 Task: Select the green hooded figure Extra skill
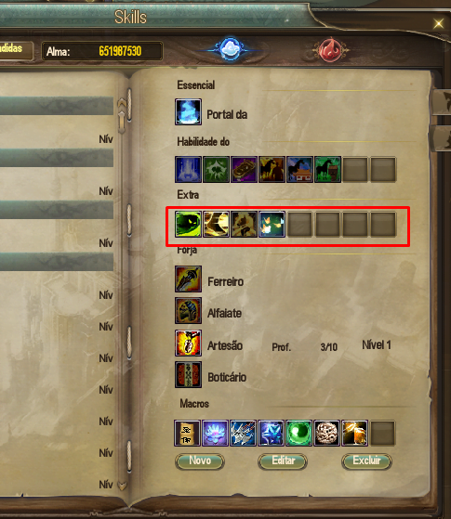[188, 225]
